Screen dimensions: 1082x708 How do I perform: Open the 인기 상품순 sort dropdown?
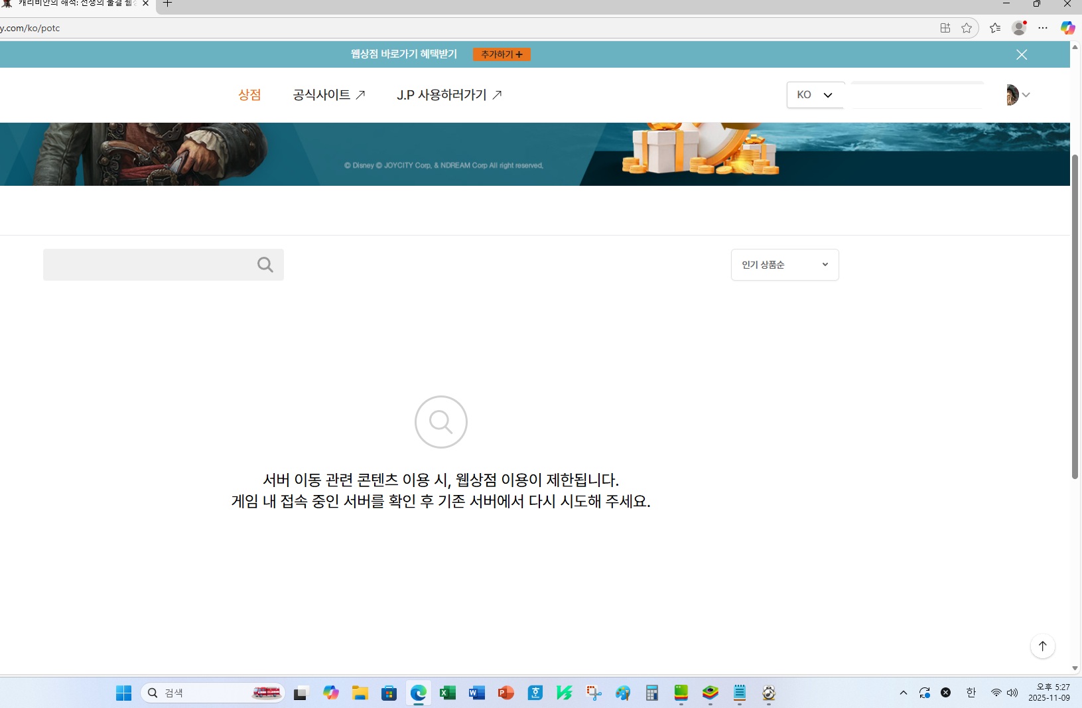pyautogui.click(x=785, y=265)
